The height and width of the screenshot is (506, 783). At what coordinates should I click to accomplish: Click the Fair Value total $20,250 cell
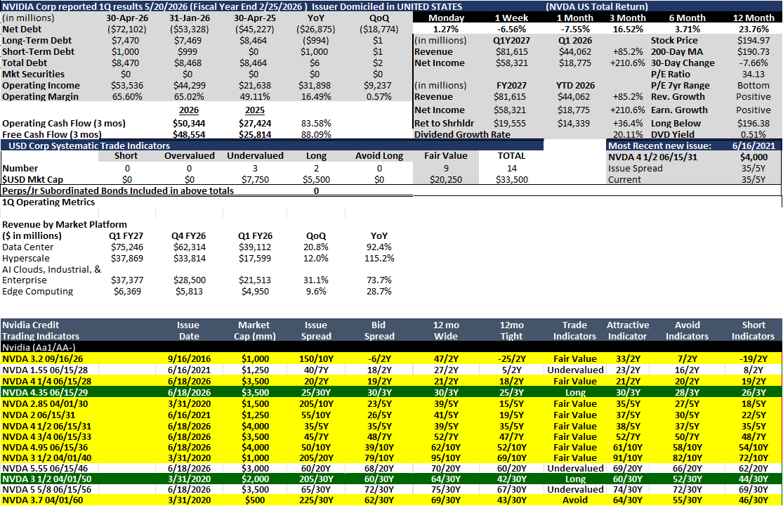coord(446,180)
